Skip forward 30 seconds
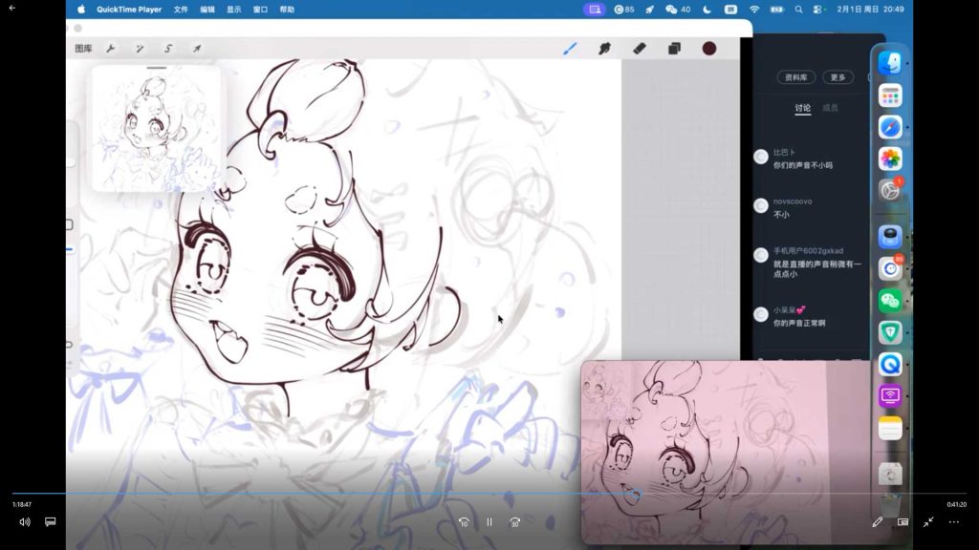The height and width of the screenshot is (550, 979). (x=515, y=522)
